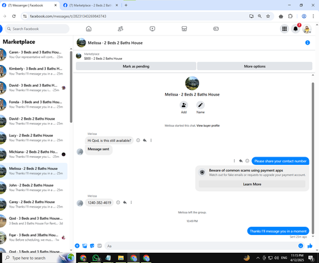Click More options button
Viewport: 319px width, 263px height.
coord(255,66)
